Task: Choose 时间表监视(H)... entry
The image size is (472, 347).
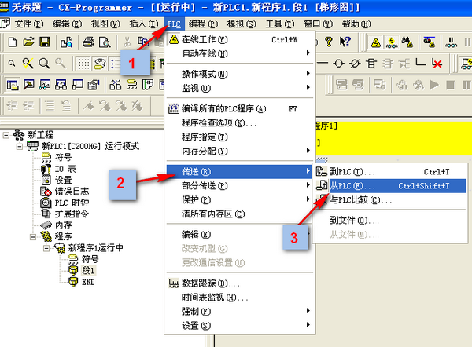Action: click(x=240, y=298)
